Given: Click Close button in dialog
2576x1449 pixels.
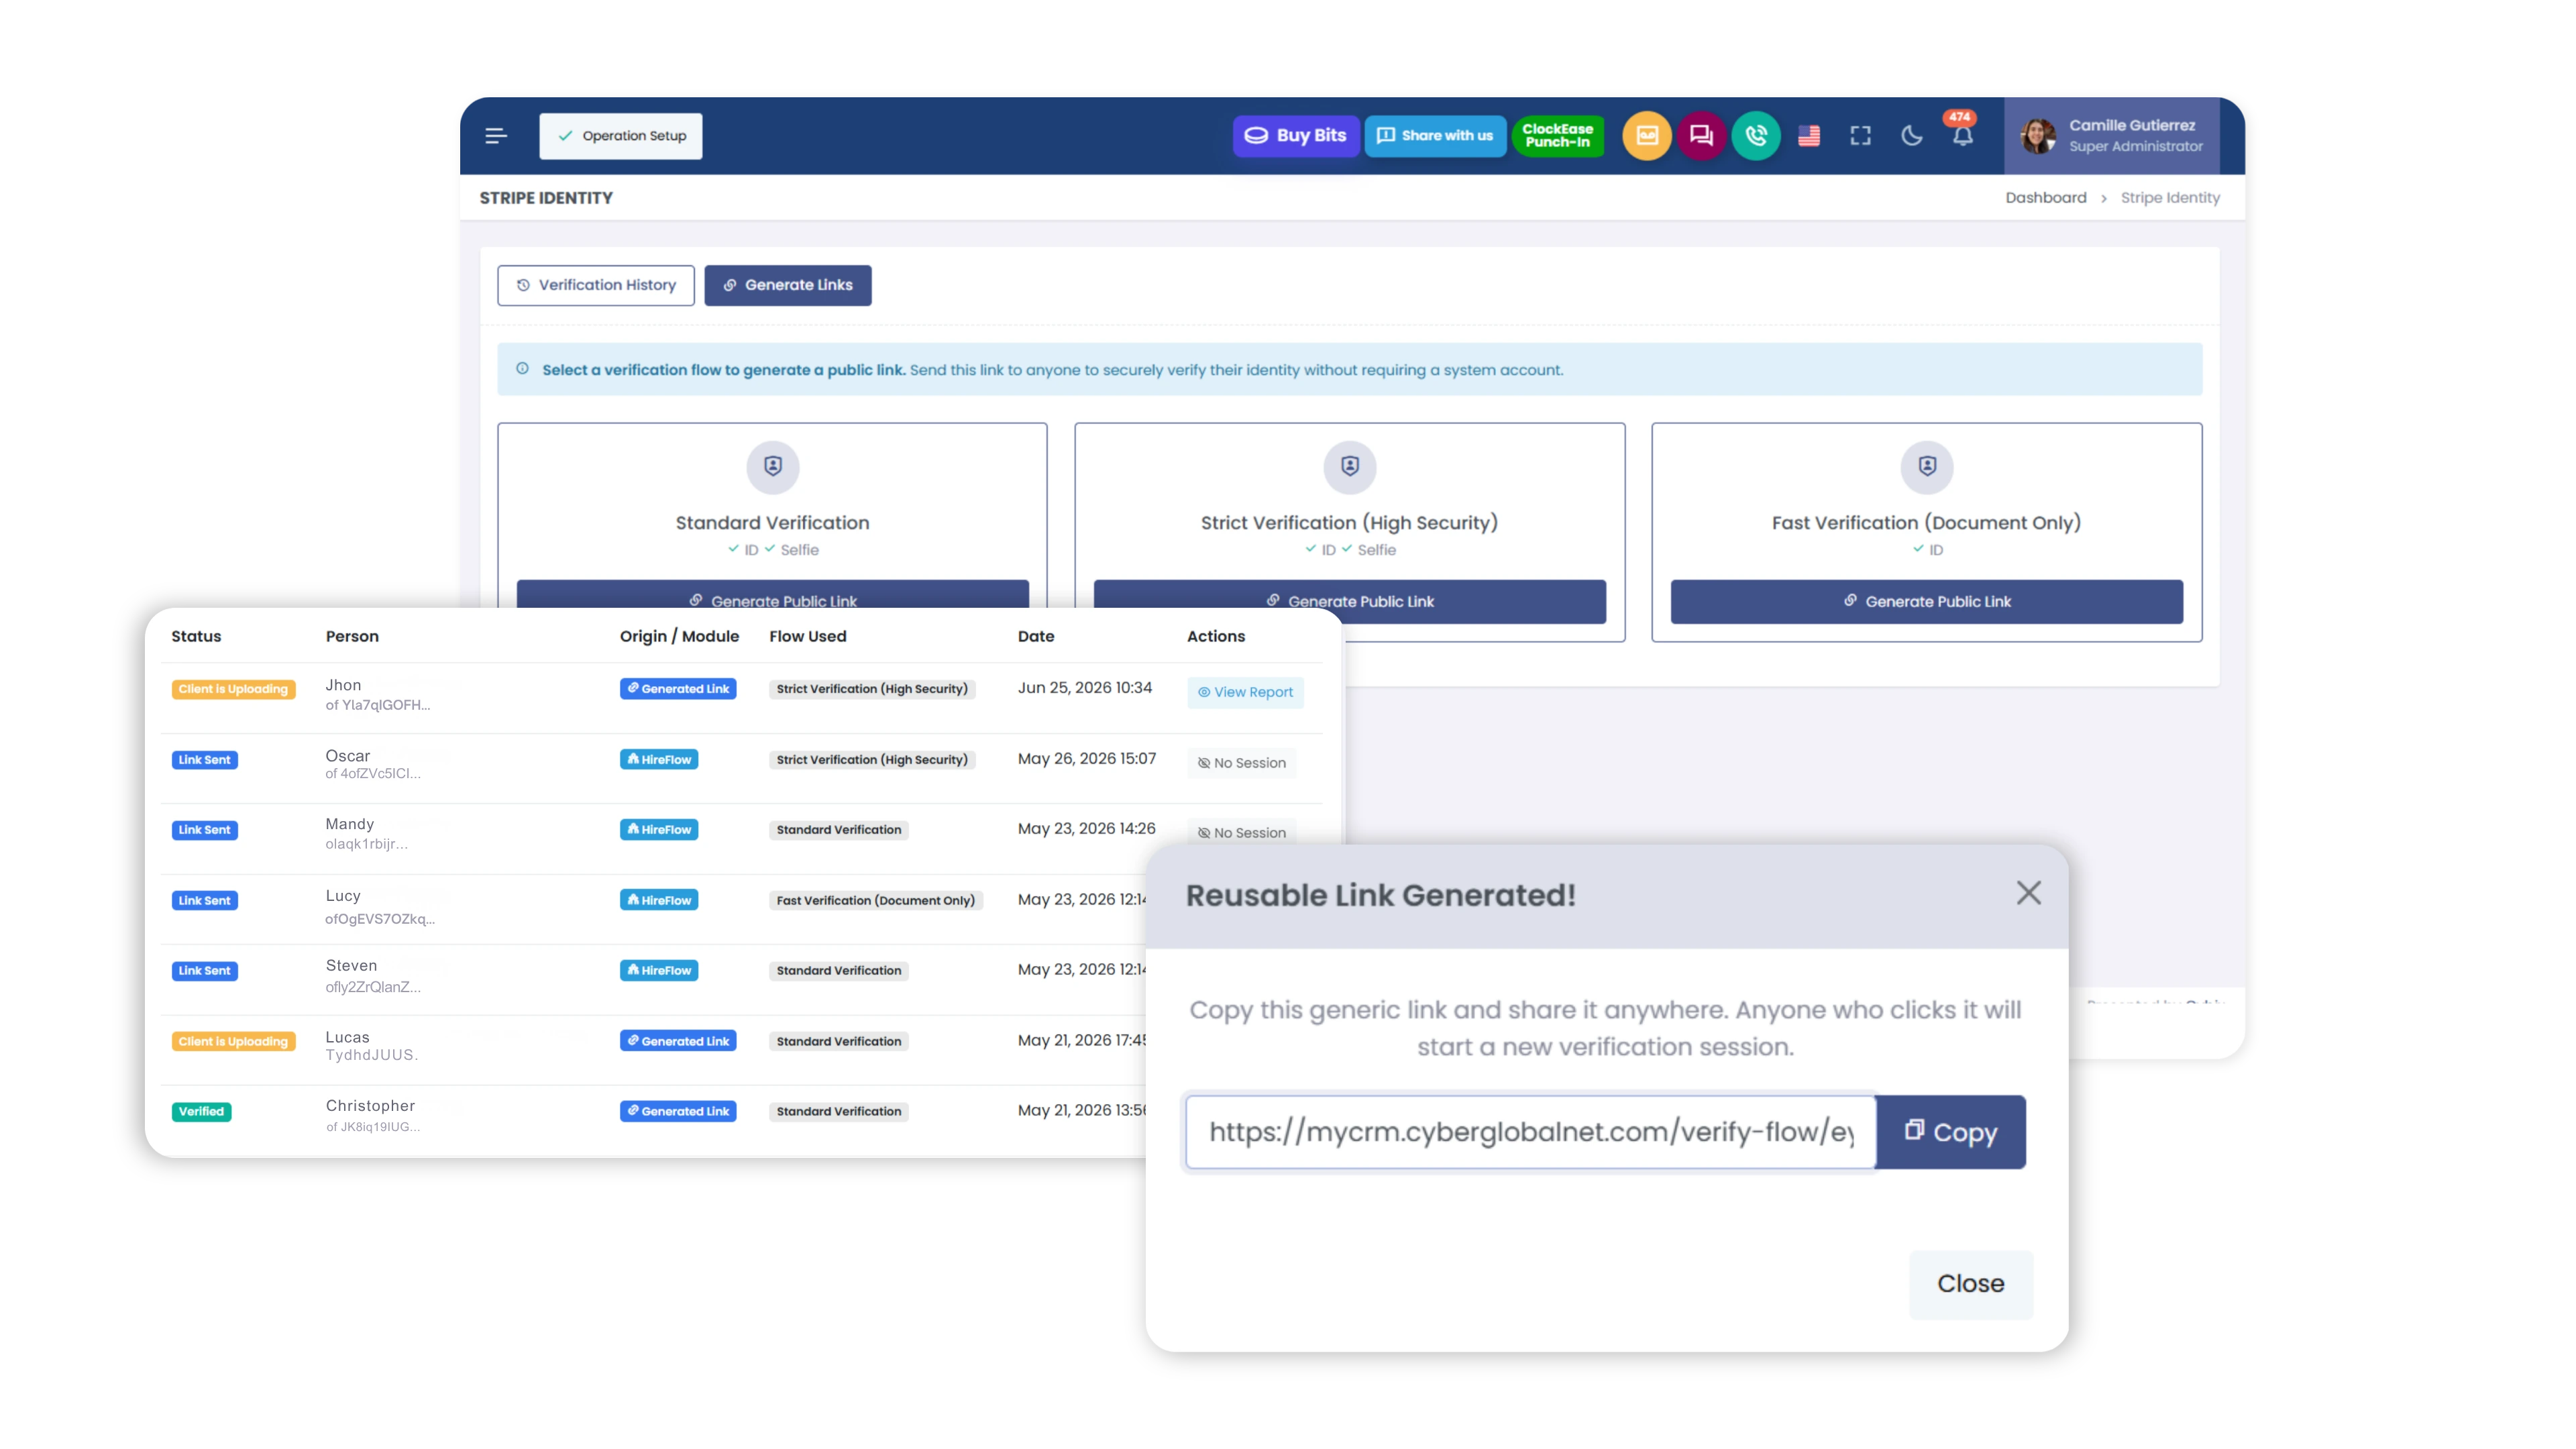Looking at the screenshot, I should tap(1970, 1284).
